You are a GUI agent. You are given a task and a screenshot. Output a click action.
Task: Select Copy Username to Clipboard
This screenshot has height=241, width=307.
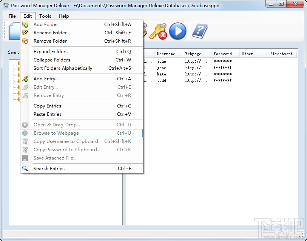tap(66, 141)
